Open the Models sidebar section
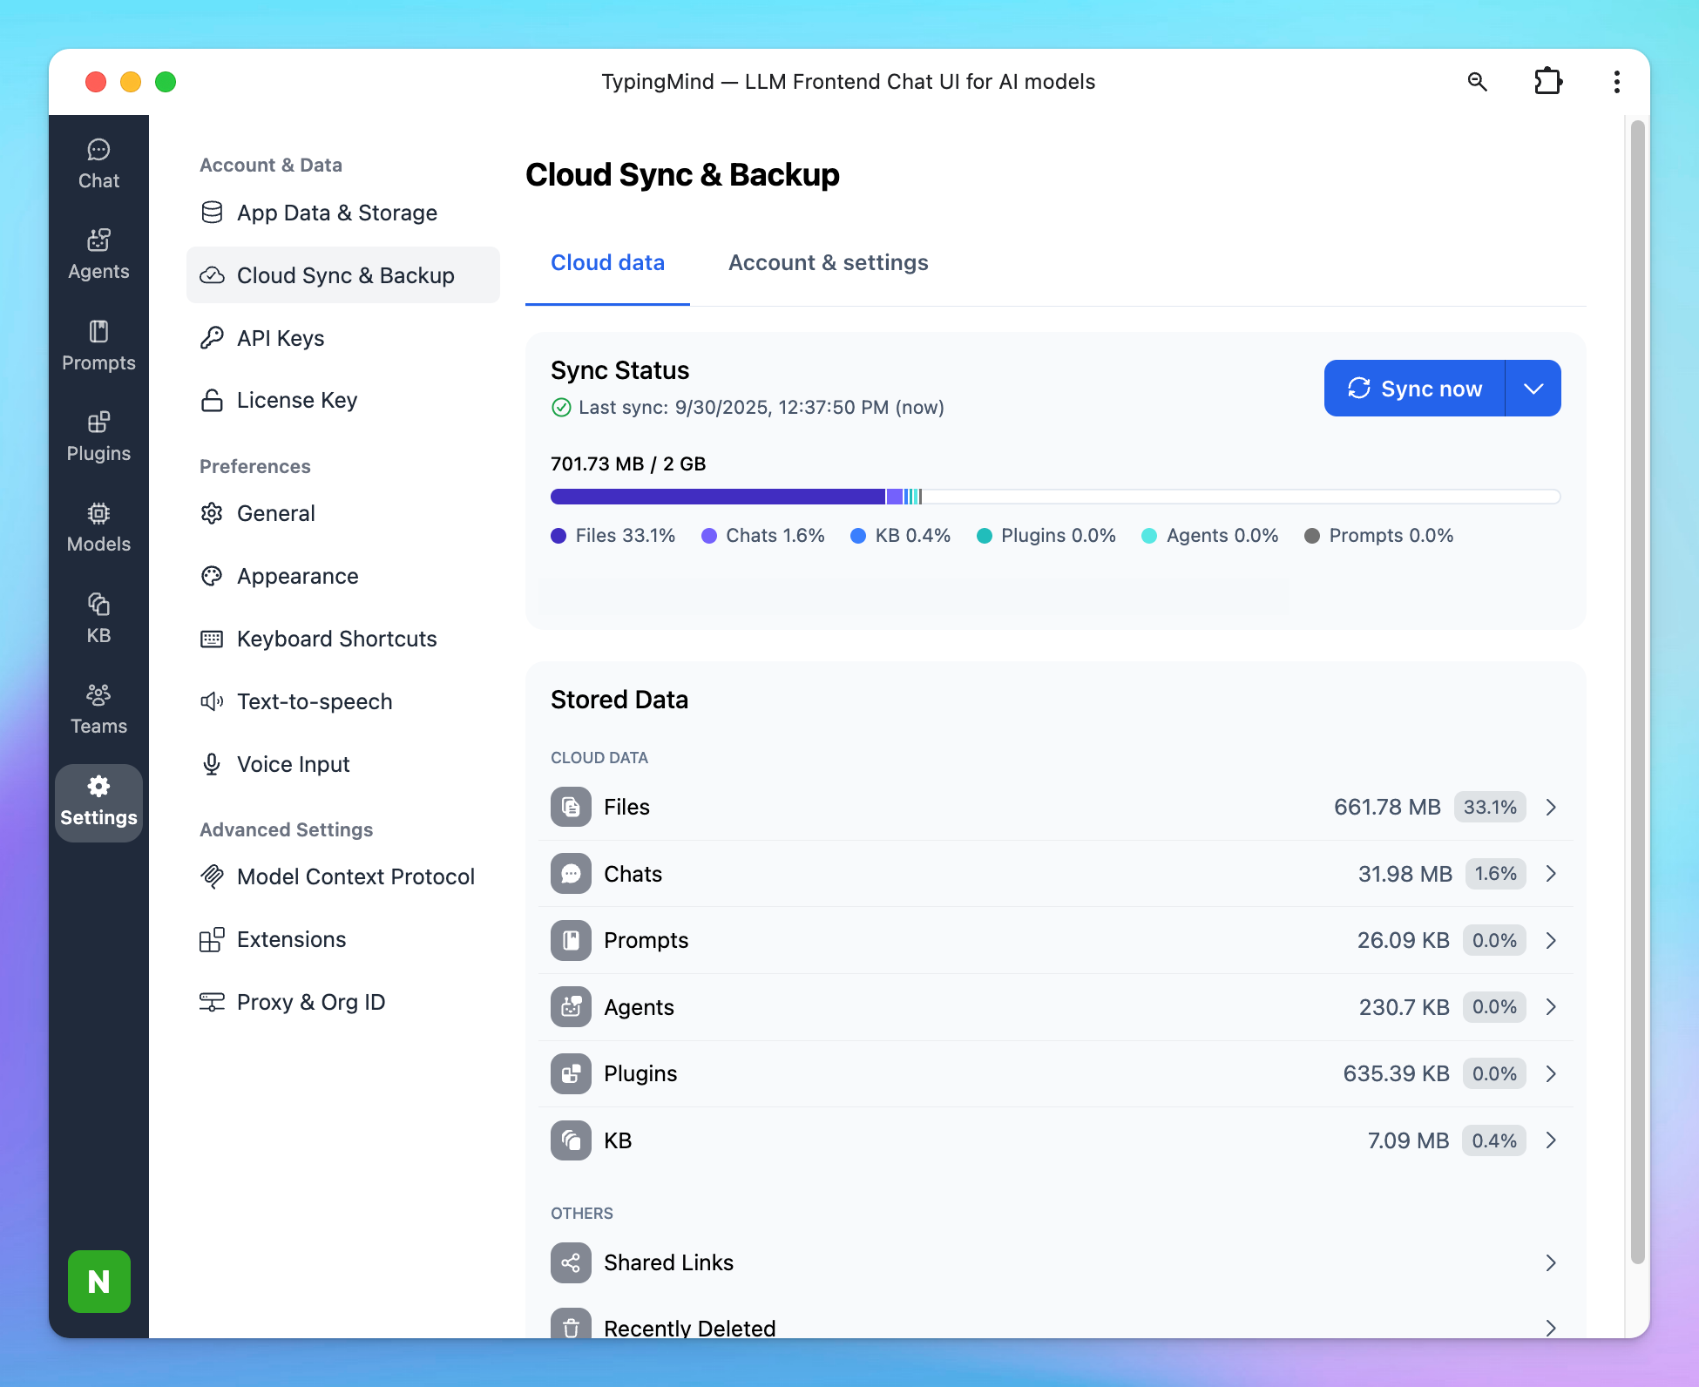1699x1387 pixels. click(x=98, y=528)
